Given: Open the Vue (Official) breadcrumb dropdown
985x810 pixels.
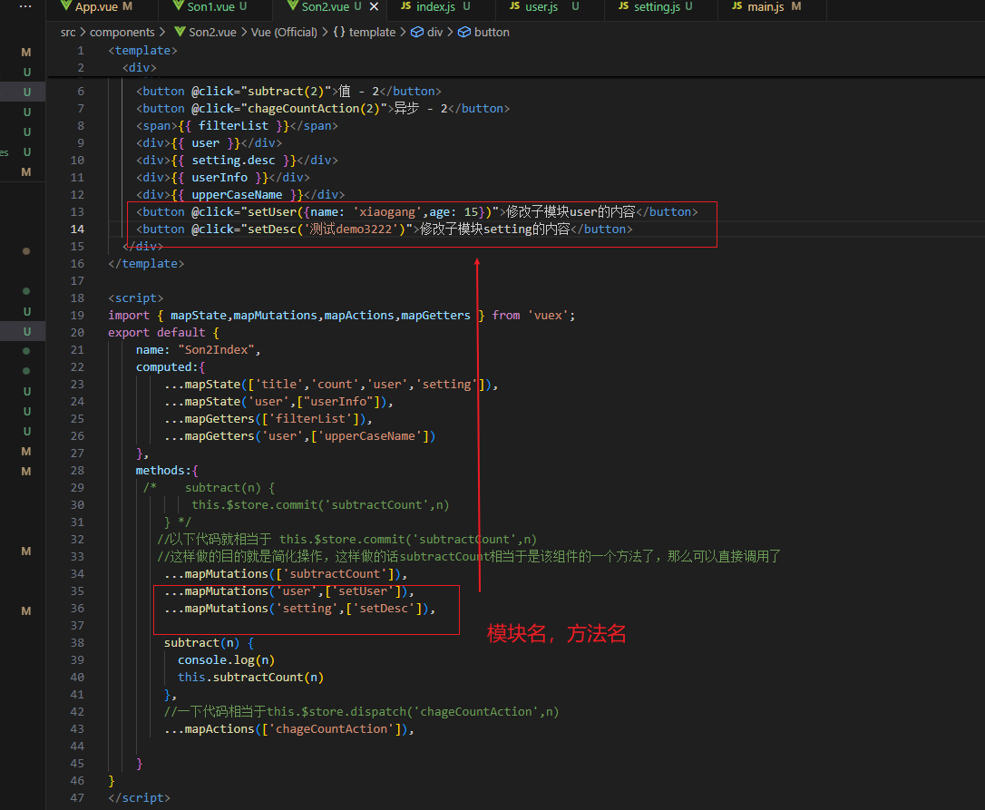Looking at the screenshot, I should pos(284,32).
